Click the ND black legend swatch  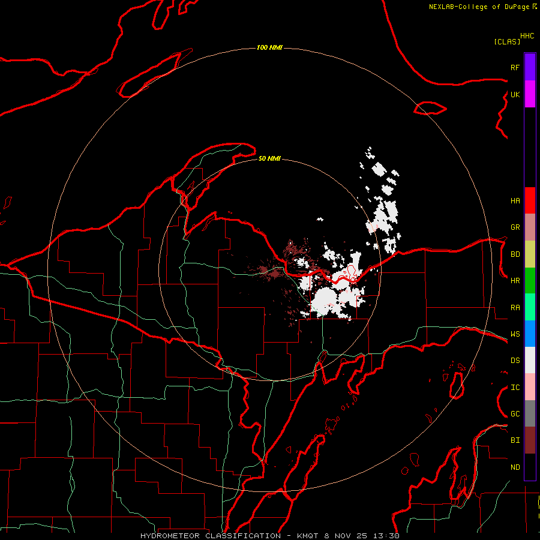[x=530, y=467]
